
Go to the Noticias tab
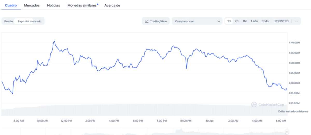click(x=53, y=5)
